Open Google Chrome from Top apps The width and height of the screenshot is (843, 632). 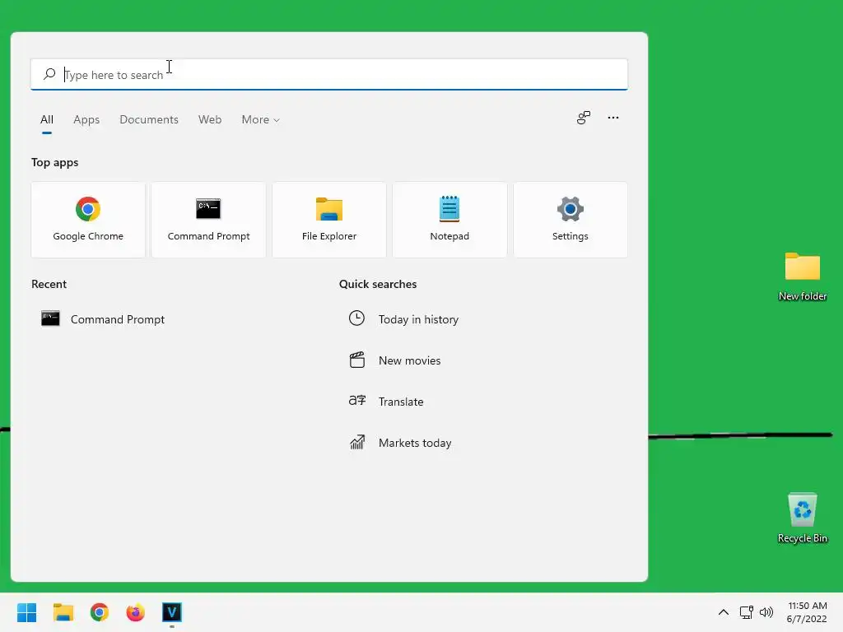point(88,219)
